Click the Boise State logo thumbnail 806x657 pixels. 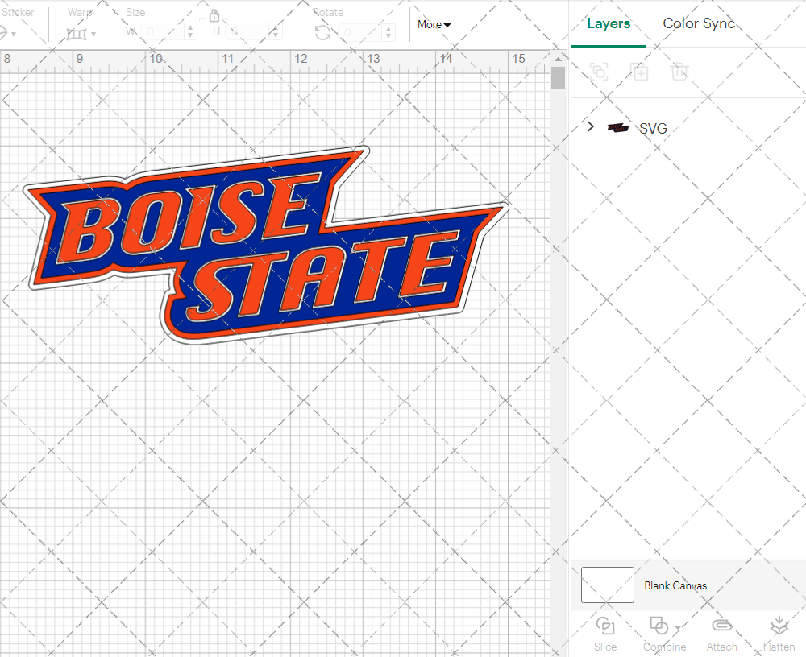[x=618, y=126]
